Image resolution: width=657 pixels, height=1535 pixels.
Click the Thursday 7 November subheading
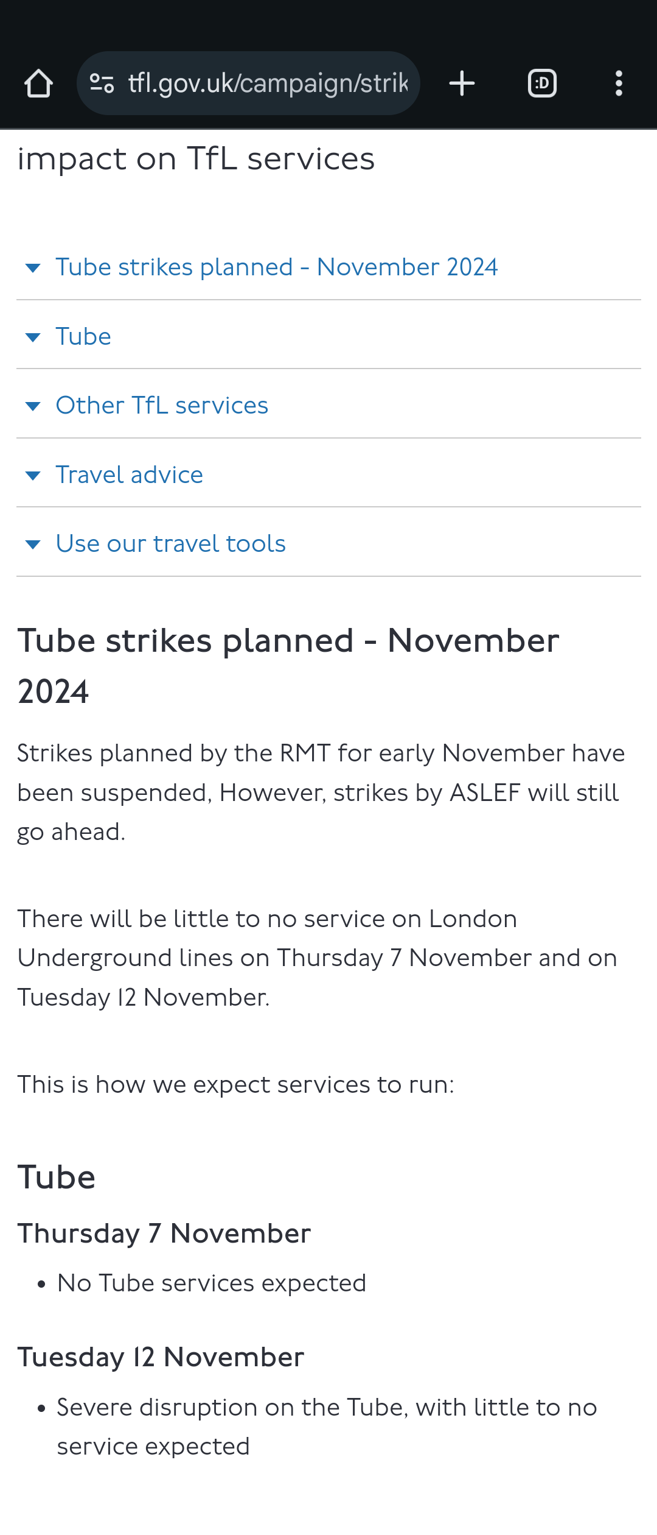pyautogui.click(x=164, y=1233)
